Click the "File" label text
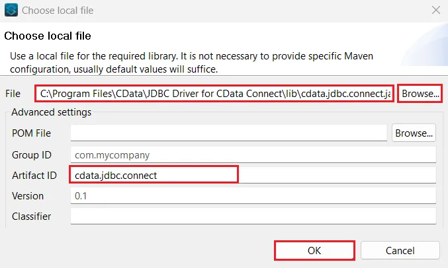Image resolution: width=448 pixels, height=268 pixels. (x=13, y=94)
